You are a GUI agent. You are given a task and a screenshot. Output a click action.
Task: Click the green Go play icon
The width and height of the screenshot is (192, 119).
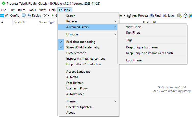pos(53,16)
